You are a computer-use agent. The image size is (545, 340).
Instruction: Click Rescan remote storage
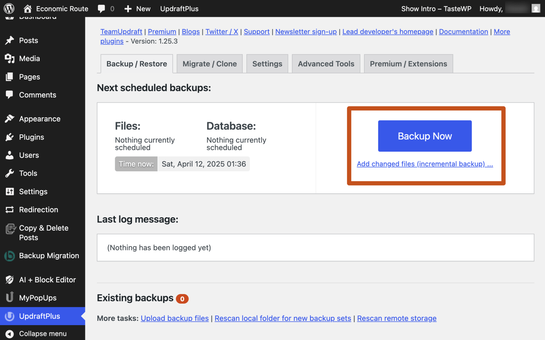coord(396,318)
